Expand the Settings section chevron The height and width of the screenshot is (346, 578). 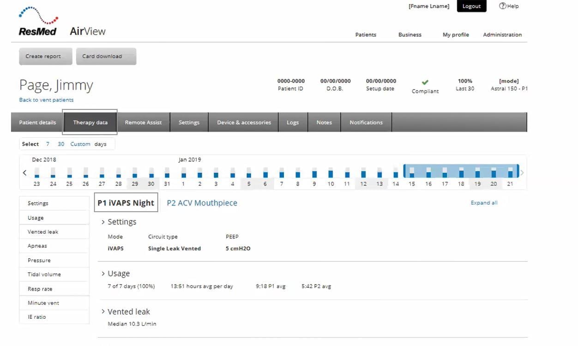103,222
